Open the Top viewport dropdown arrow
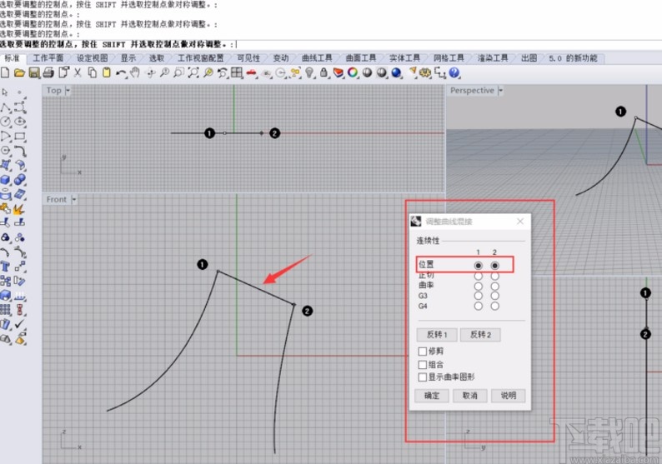662x464 pixels. tap(68, 90)
